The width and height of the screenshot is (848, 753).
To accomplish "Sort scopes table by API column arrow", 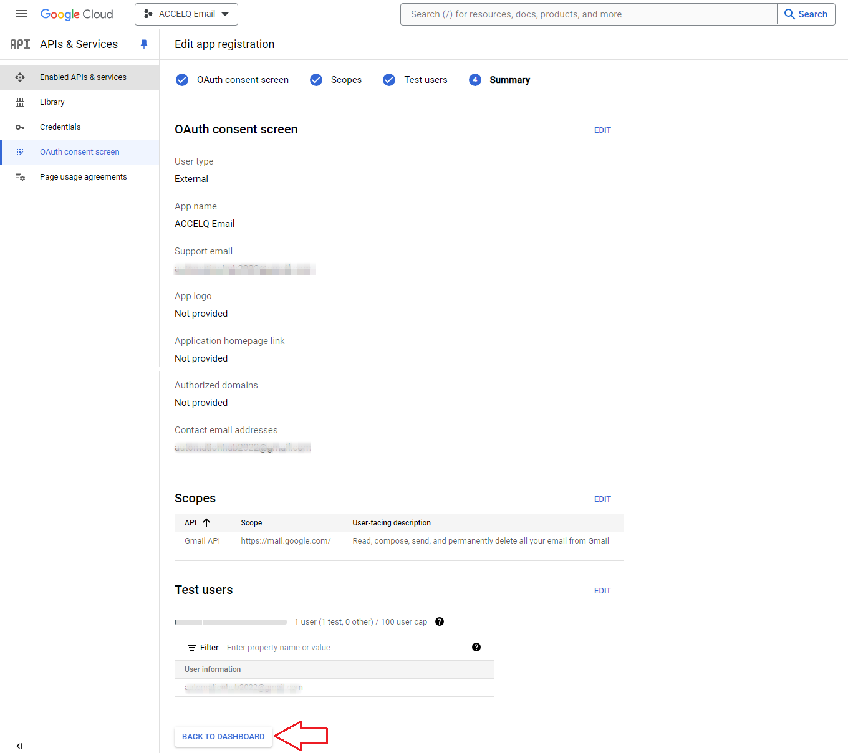I will pos(206,523).
